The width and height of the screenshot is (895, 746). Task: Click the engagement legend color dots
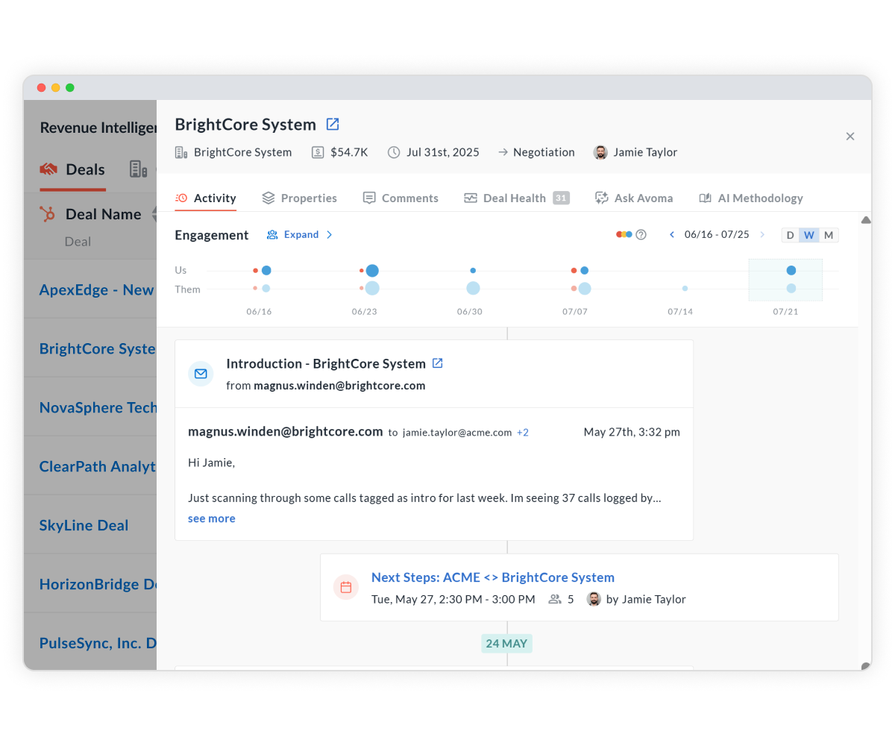[x=624, y=234]
